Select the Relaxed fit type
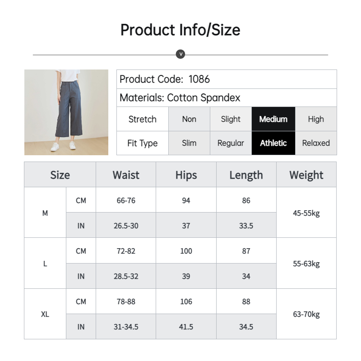 point(316,143)
